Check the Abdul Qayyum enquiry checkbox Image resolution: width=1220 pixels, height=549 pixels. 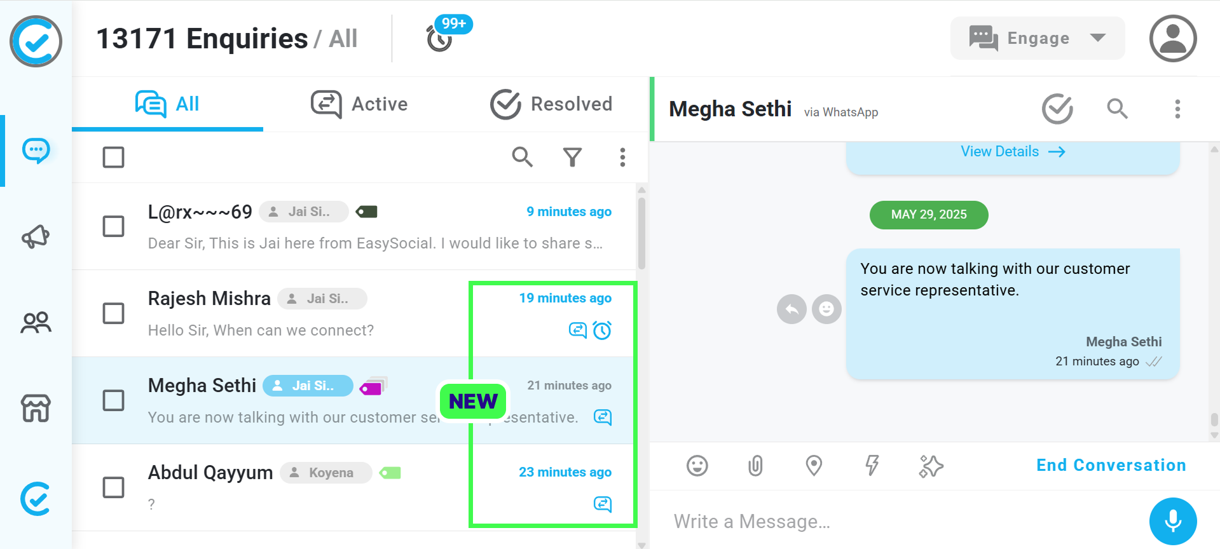click(113, 487)
